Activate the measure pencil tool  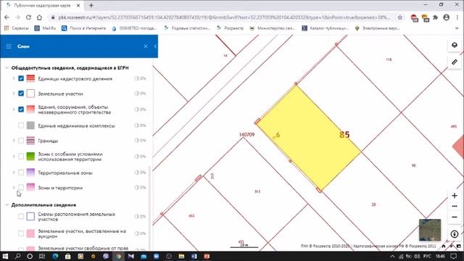click(455, 62)
